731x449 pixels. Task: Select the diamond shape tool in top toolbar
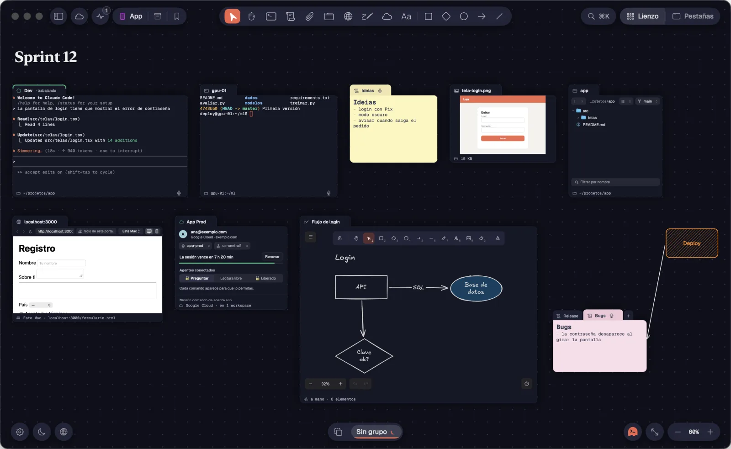pos(446,16)
